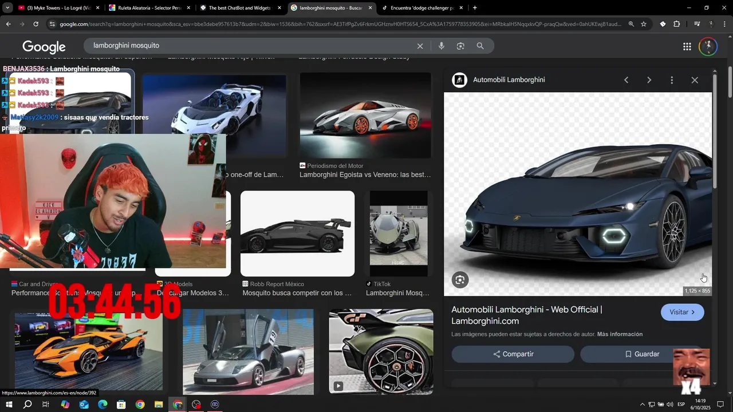Open a new browser tab
Image resolution: width=733 pixels, height=412 pixels.
[x=475, y=8]
